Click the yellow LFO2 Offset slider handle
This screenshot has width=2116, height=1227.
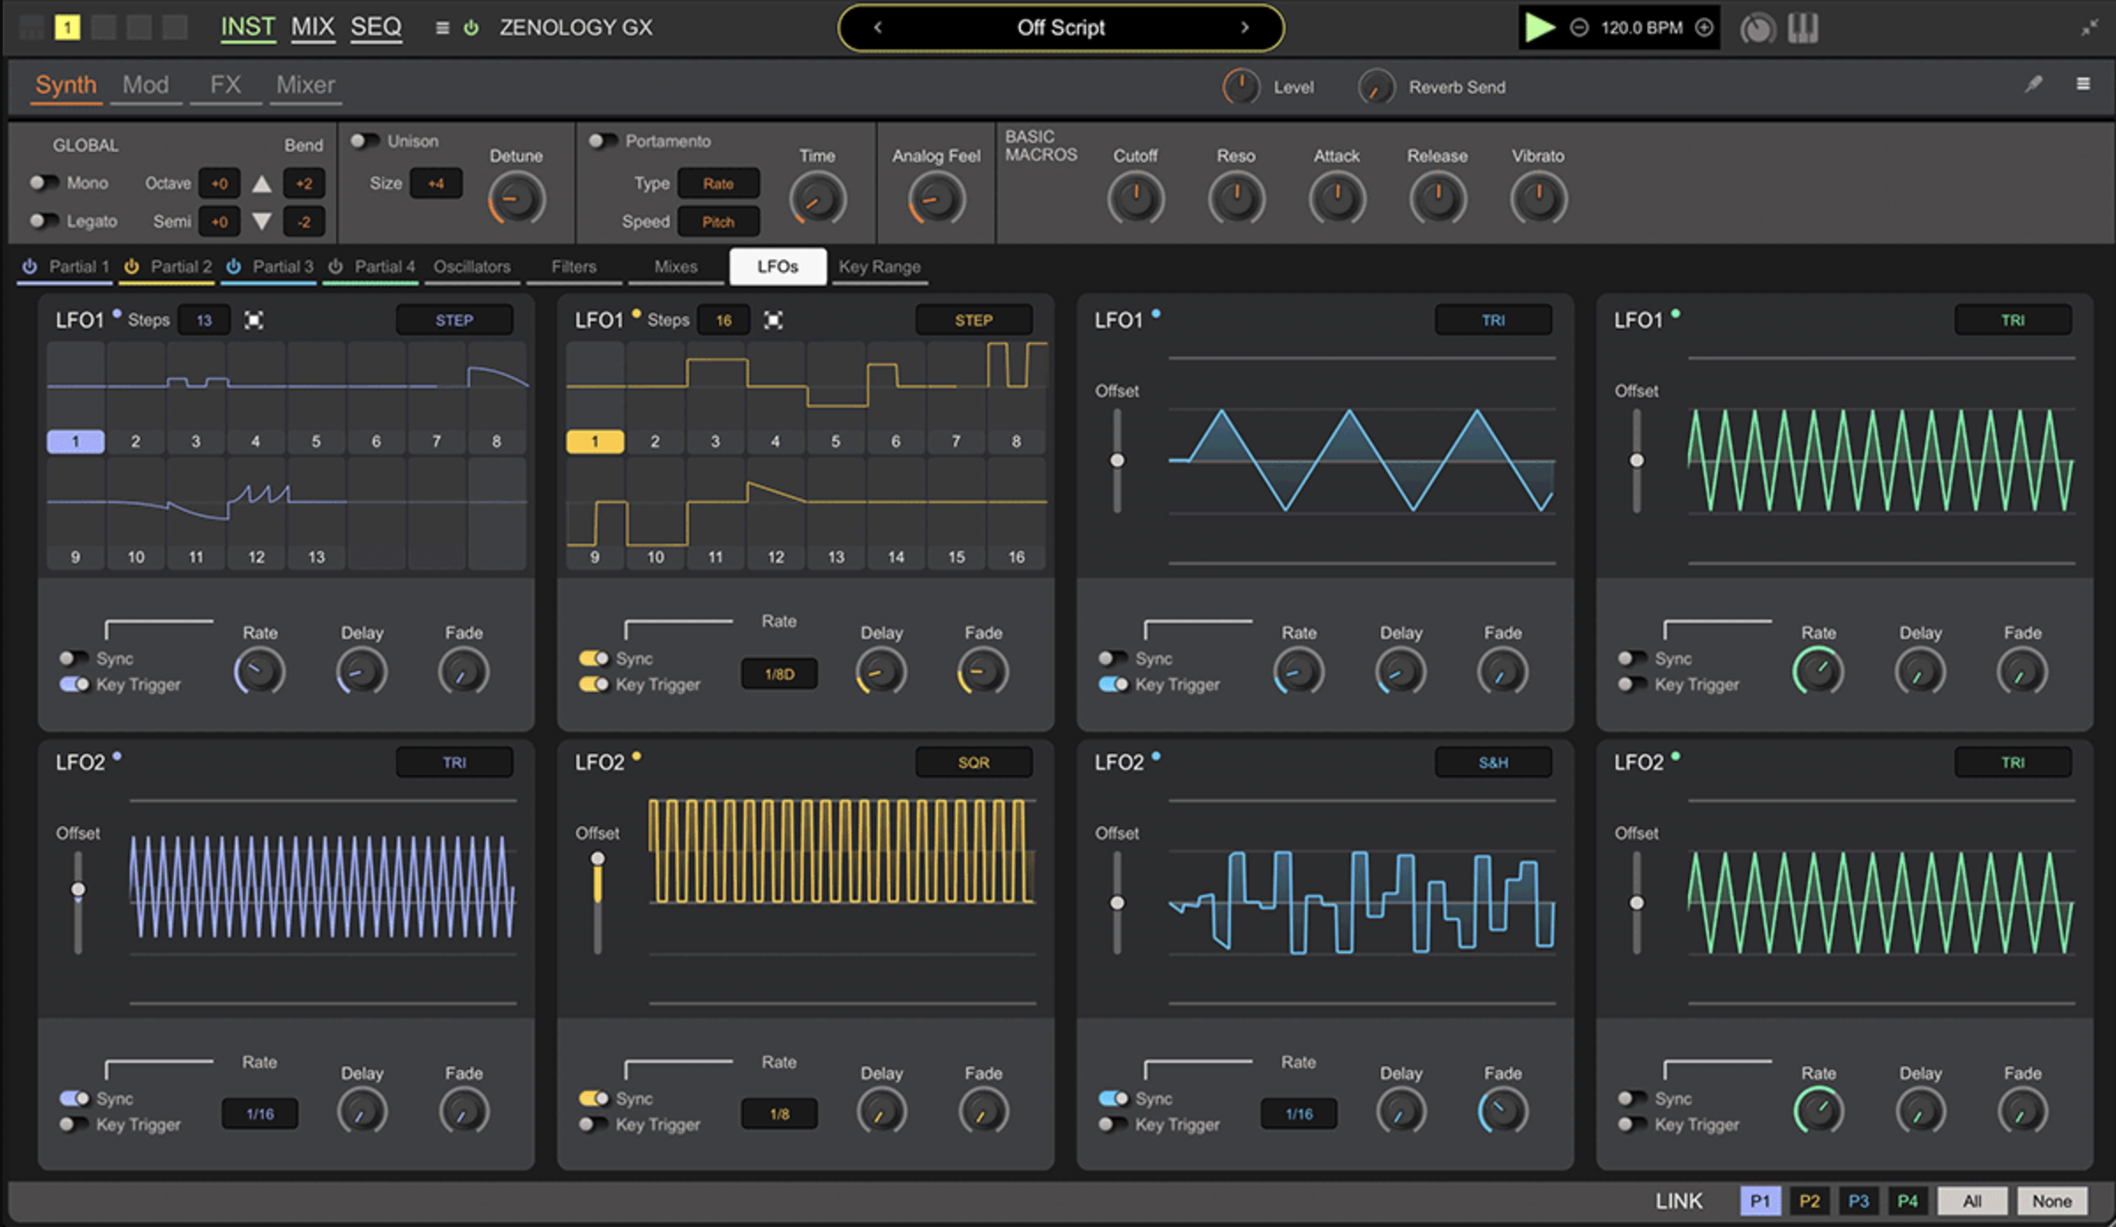(x=598, y=859)
